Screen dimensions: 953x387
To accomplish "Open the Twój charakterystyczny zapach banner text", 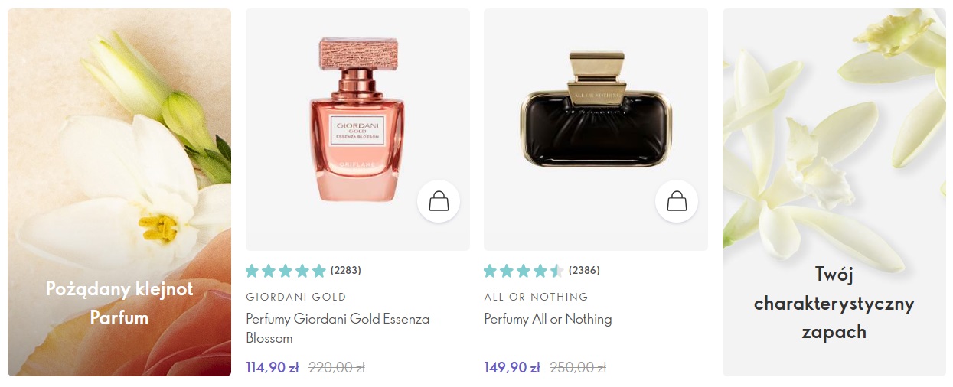I will [834, 304].
